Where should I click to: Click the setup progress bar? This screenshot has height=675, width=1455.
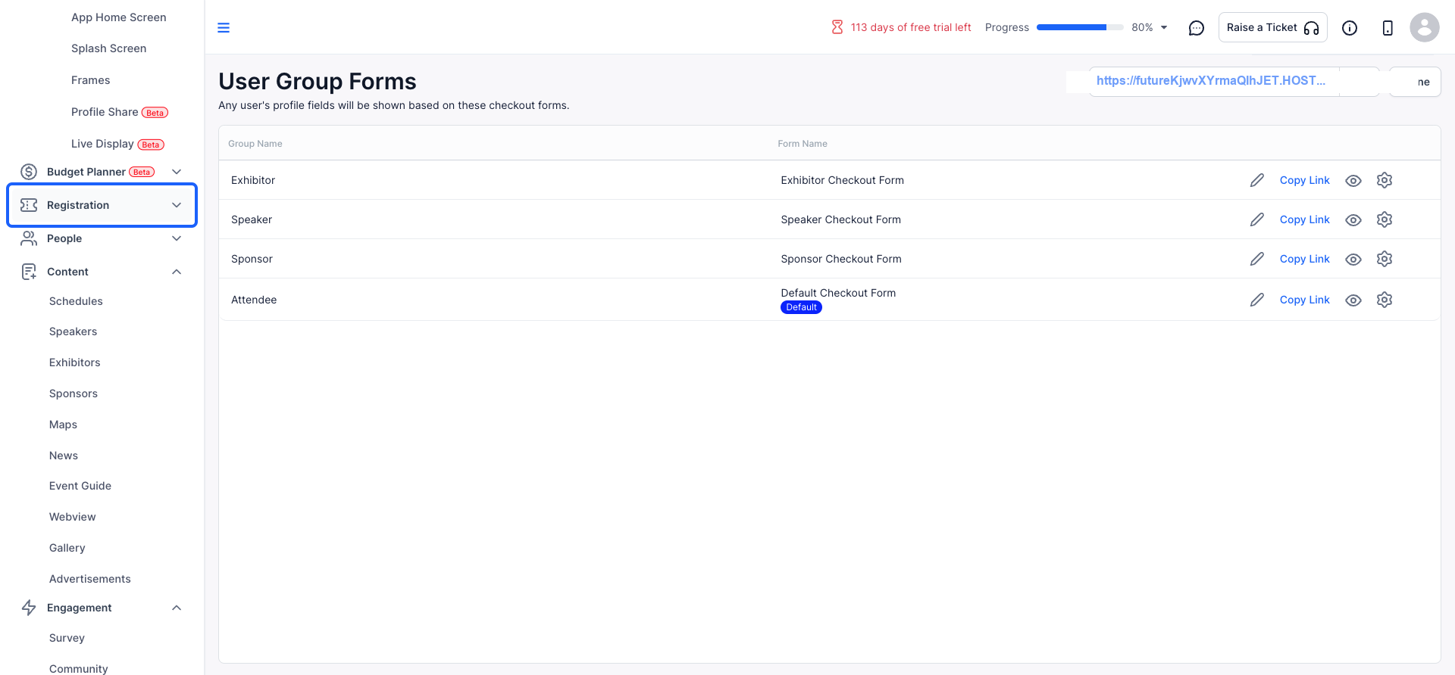(1080, 27)
